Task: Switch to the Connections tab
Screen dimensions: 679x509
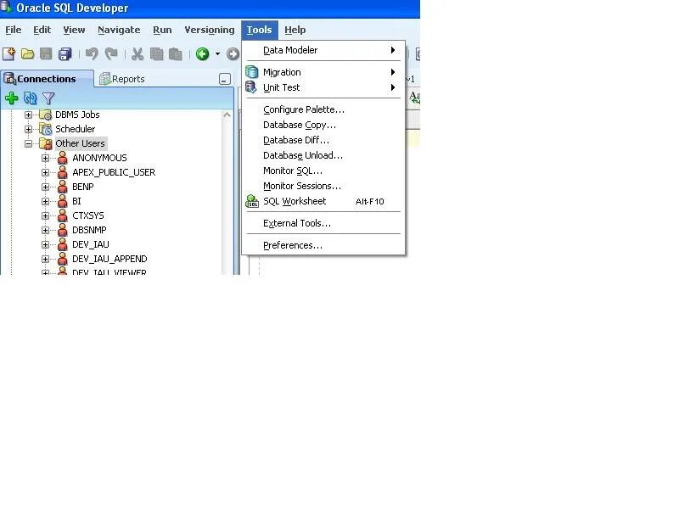Action: click(47, 79)
